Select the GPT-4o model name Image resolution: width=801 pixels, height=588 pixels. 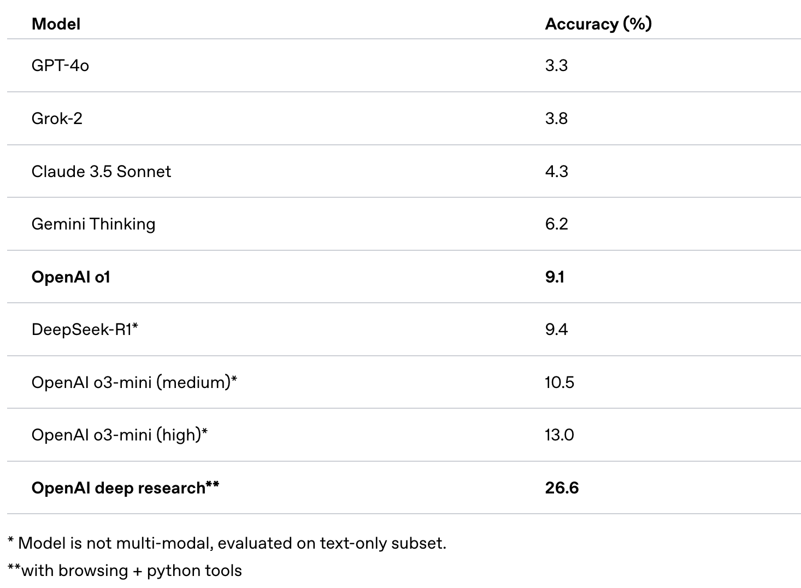click(60, 66)
